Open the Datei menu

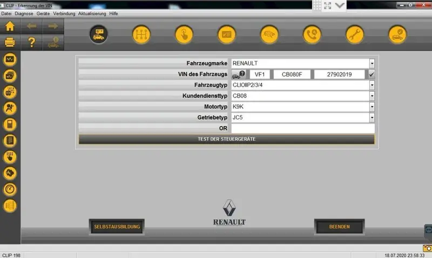click(x=6, y=13)
